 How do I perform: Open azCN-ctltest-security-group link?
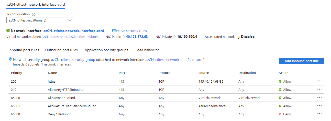point(73,60)
